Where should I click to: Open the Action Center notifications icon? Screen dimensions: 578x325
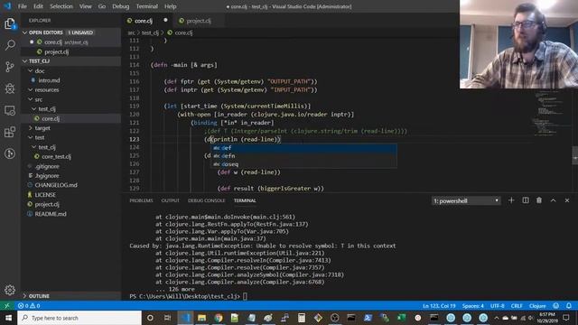[566, 318]
